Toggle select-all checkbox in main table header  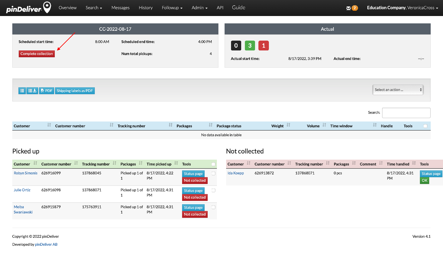(x=425, y=126)
